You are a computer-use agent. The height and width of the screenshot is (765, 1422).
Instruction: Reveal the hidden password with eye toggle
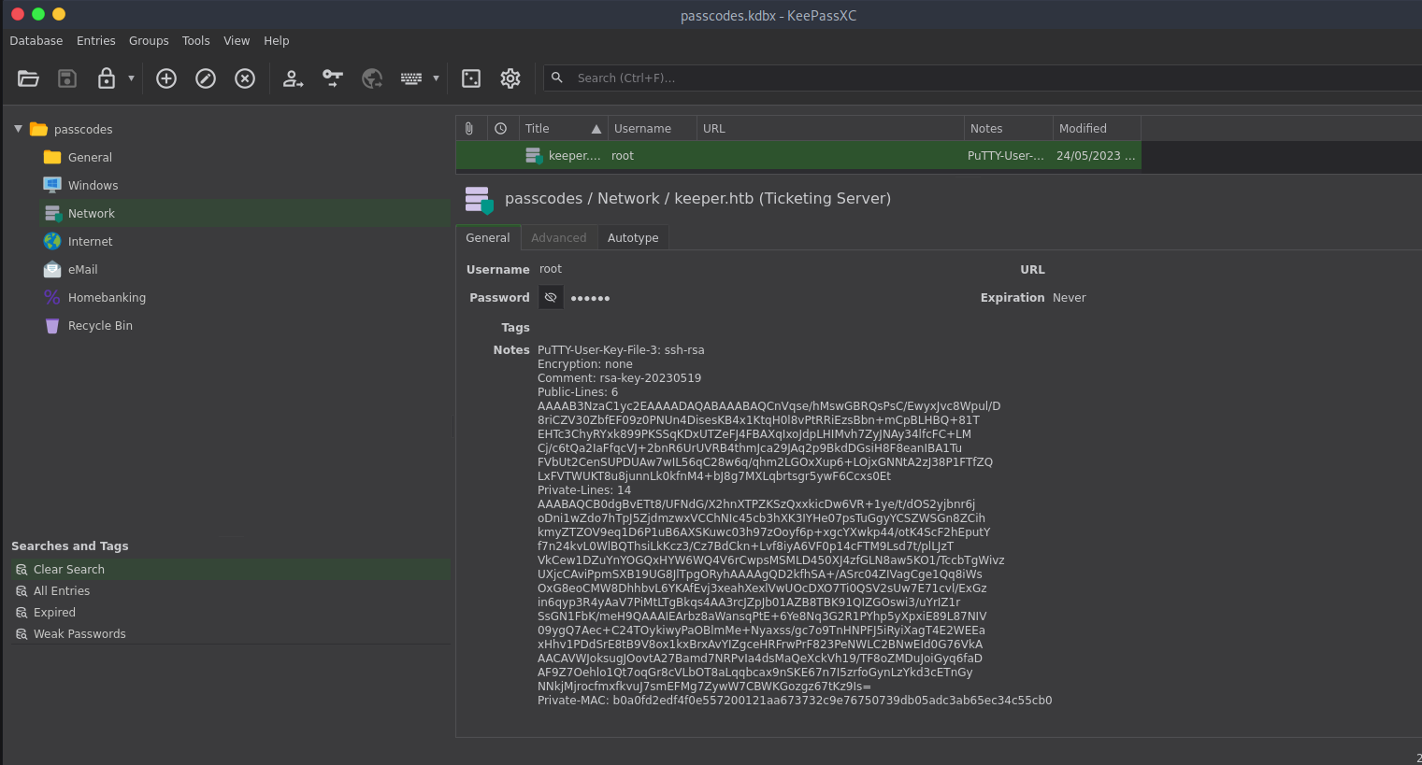551,298
